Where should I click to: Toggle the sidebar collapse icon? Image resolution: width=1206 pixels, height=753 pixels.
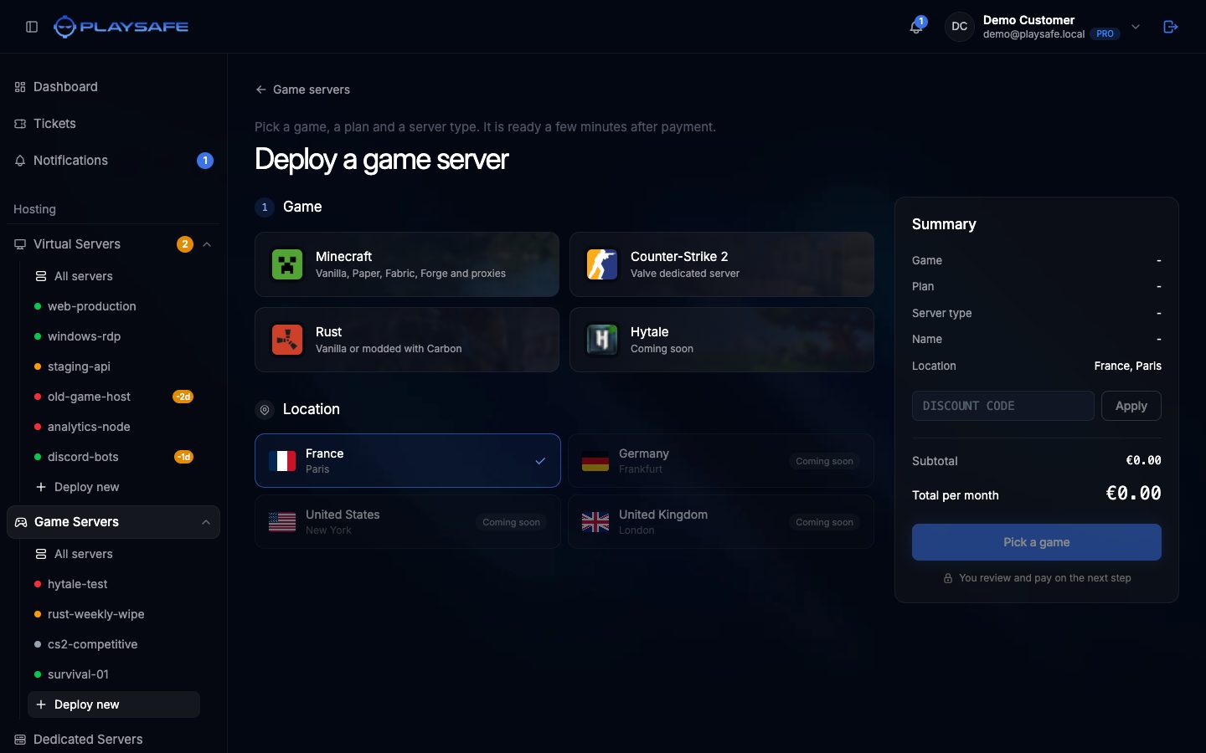coord(32,27)
